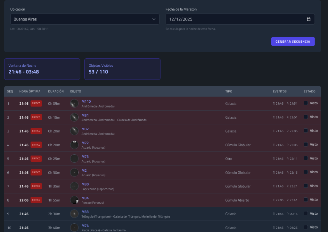
Task: Open the Ubicación dropdown showing Buenos Aires
Action: (85, 19)
